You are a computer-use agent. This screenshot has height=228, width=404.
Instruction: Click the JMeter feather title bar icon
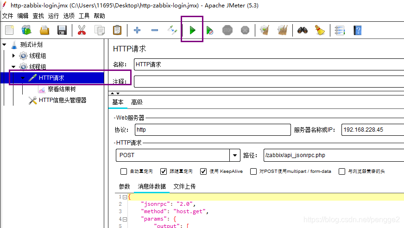point(4,5)
